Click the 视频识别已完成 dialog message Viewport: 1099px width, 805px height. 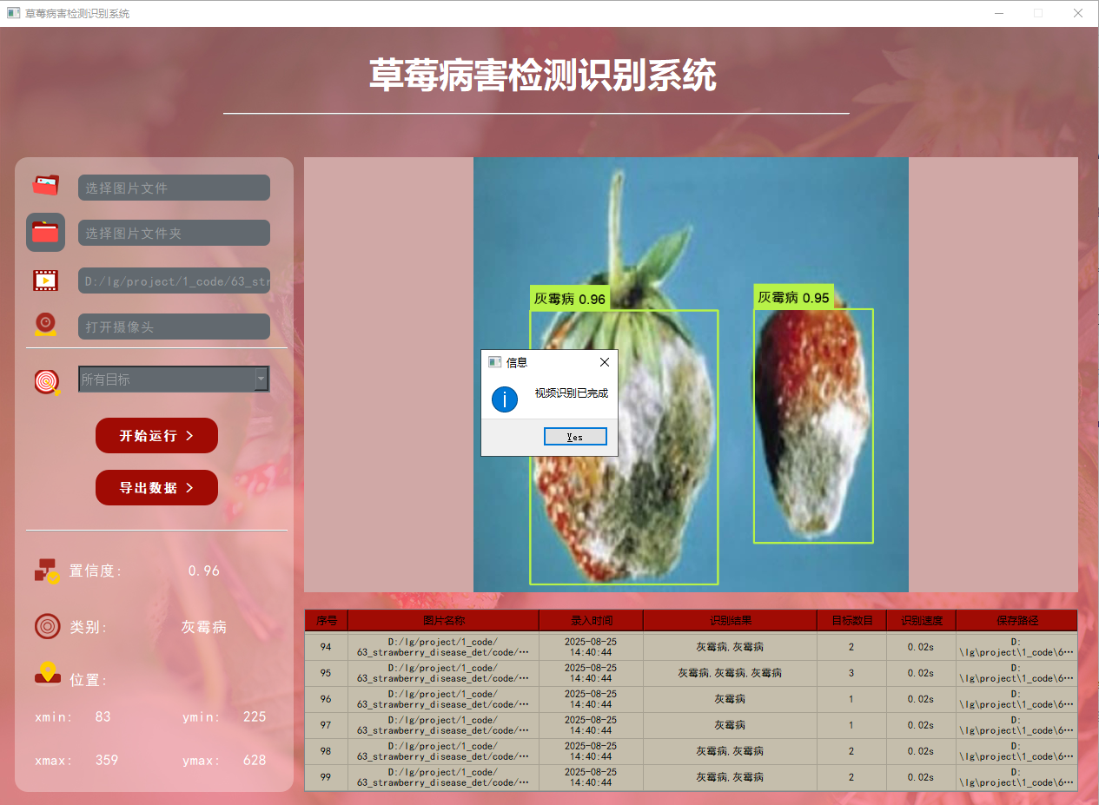point(572,393)
